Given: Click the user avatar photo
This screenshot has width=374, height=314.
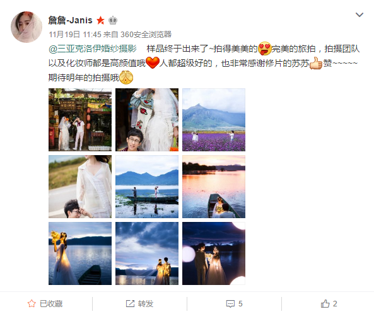Looking at the screenshot, I should [26, 27].
